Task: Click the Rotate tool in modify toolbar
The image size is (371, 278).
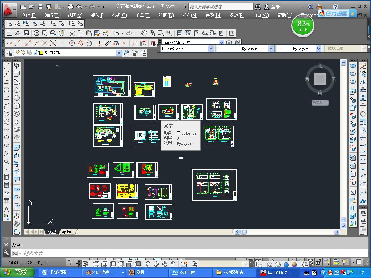Action: coord(363,114)
